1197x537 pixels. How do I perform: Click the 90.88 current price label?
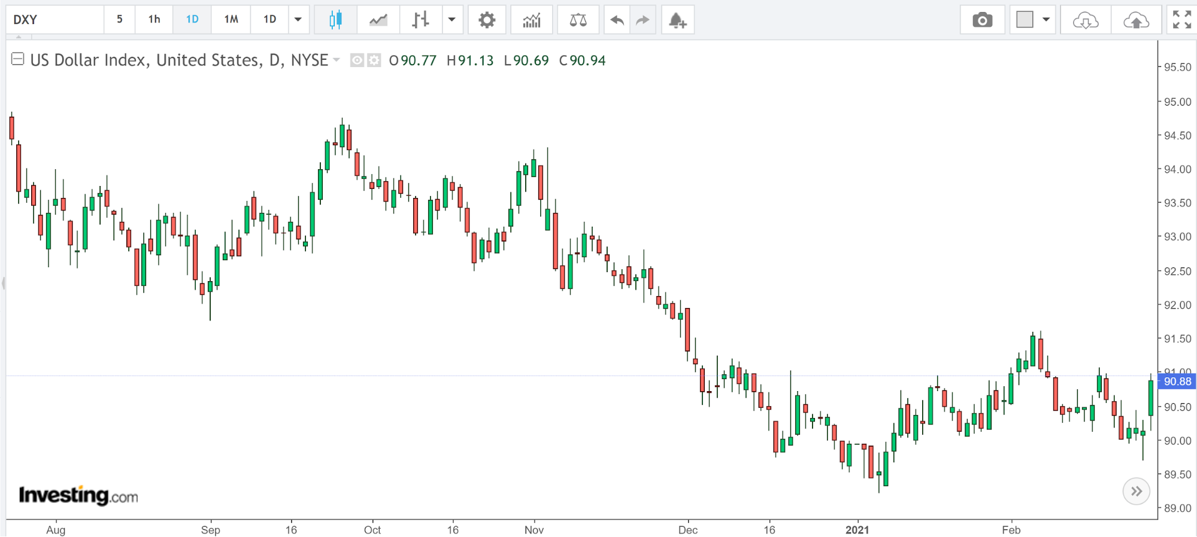(1177, 382)
